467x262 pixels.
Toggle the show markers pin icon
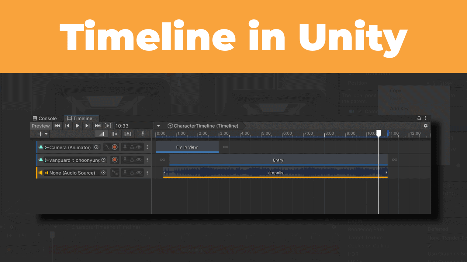tap(143, 134)
